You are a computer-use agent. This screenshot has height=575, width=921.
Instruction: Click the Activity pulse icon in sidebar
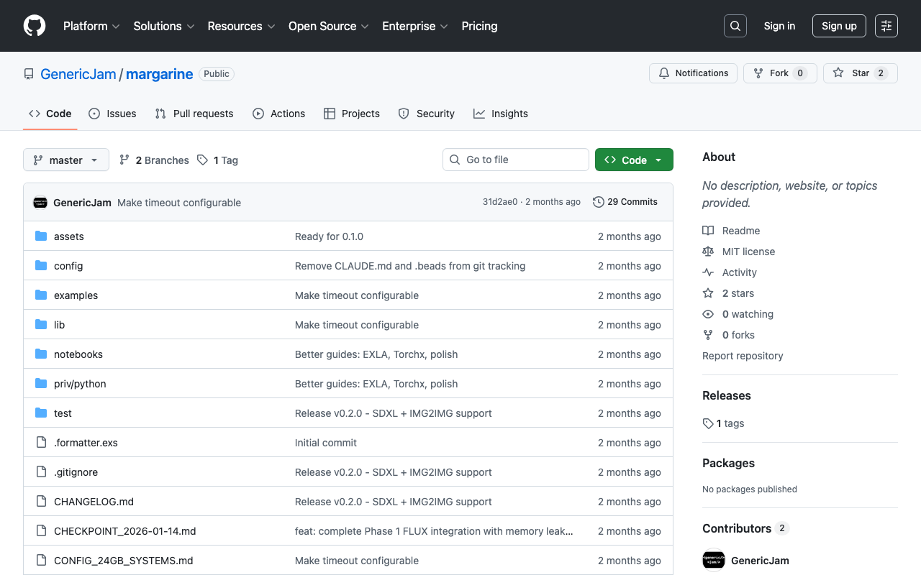709,272
